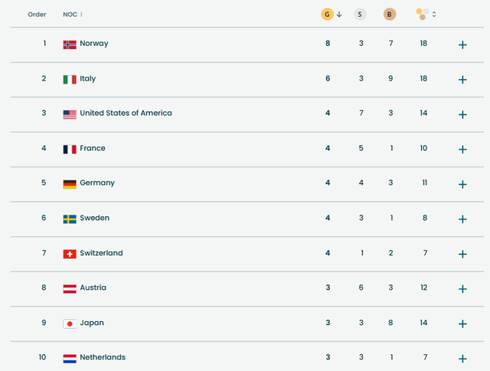
Task: Click the Sweden flag icon
Action: click(x=70, y=218)
